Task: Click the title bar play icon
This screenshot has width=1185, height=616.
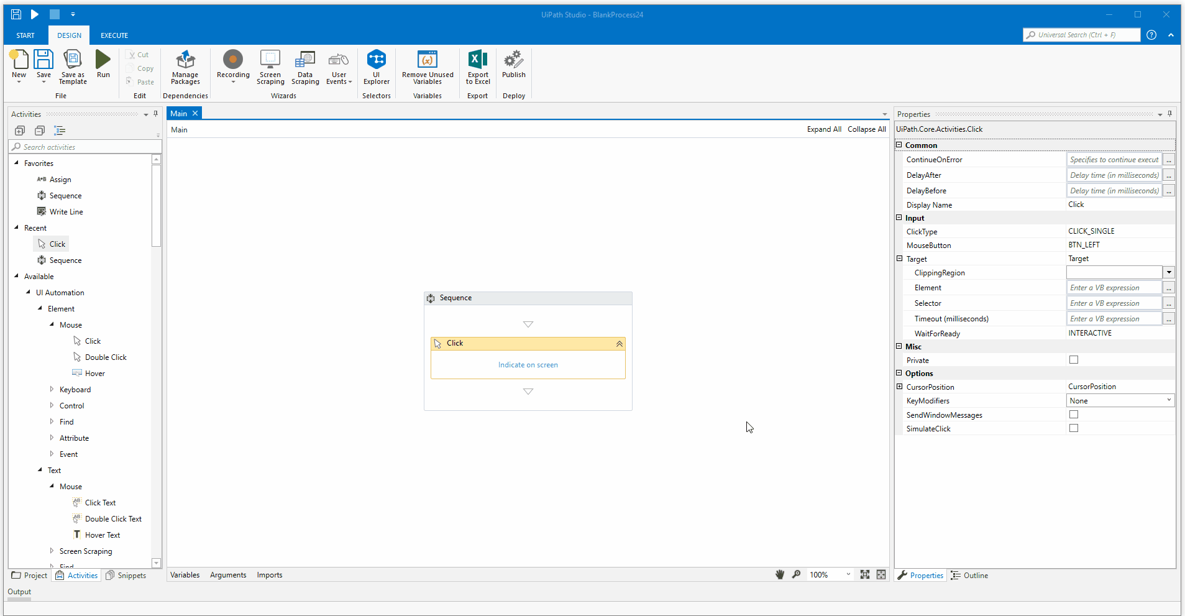Action: coord(35,14)
